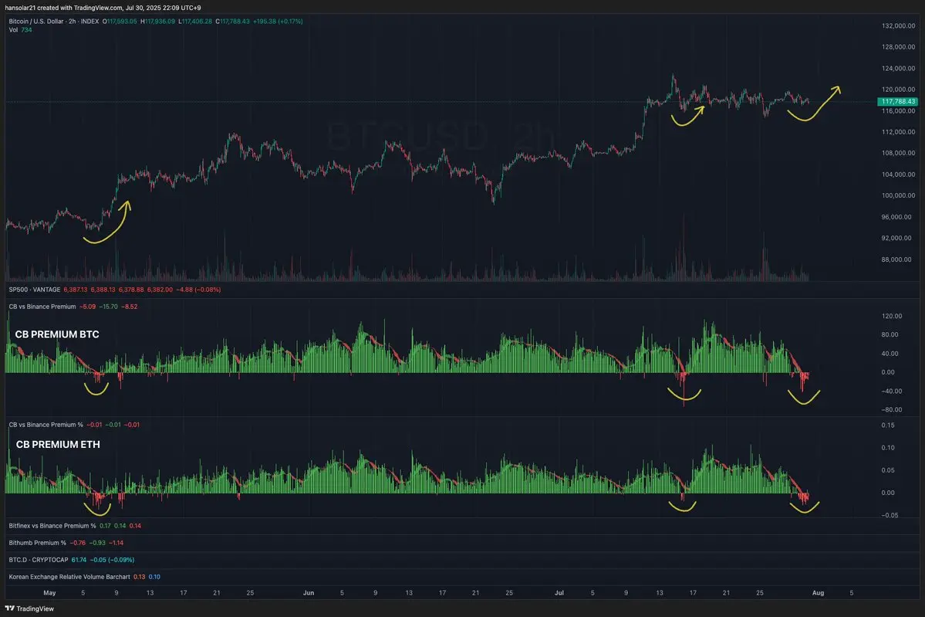The height and width of the screenshot is (617, 925).
Task: Select the BTC.D value 61.74
Action: coord(79,560)
